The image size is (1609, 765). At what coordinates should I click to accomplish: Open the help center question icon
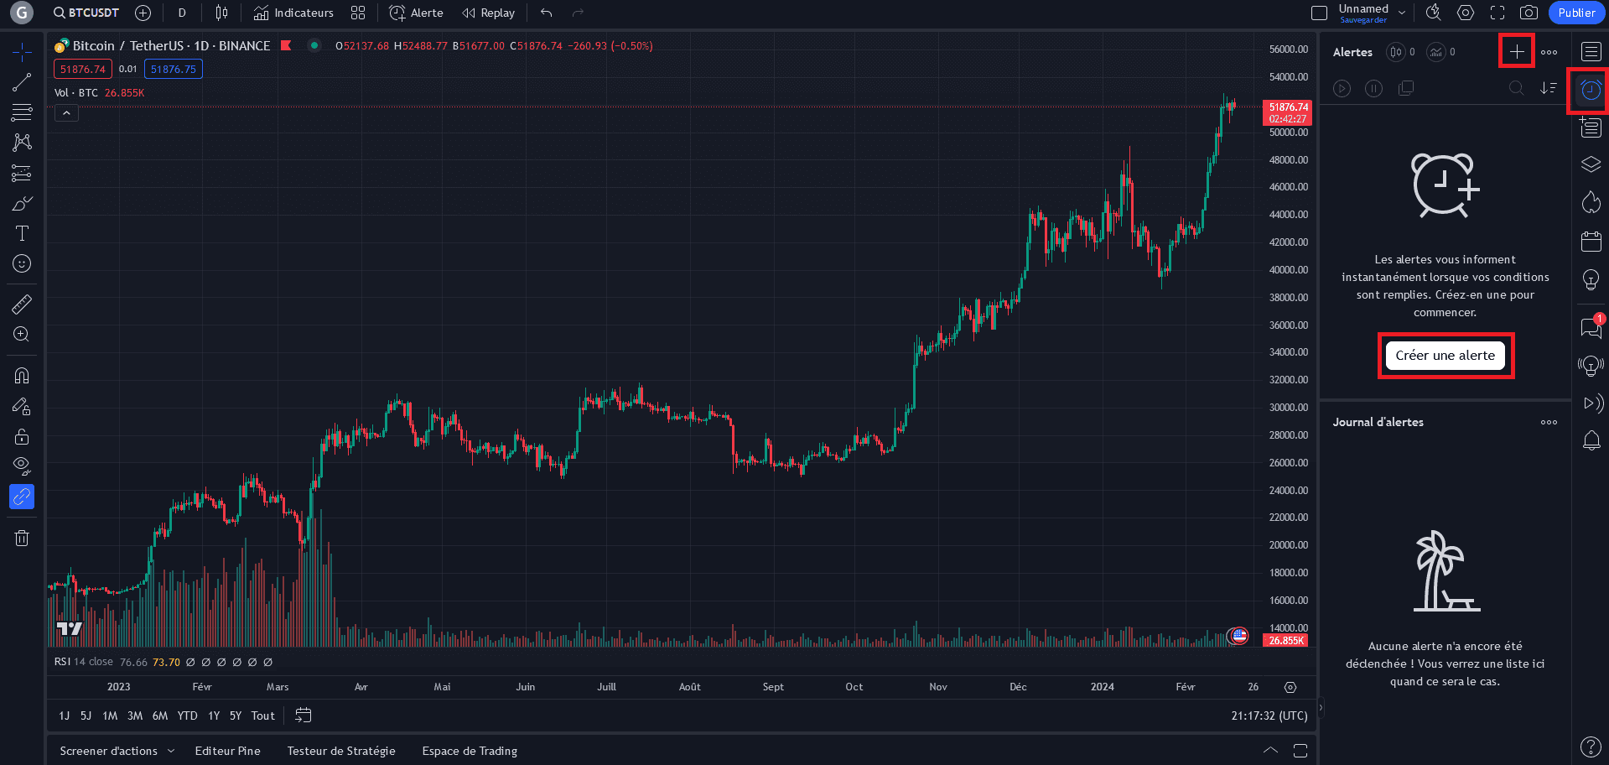(1591, 746)
